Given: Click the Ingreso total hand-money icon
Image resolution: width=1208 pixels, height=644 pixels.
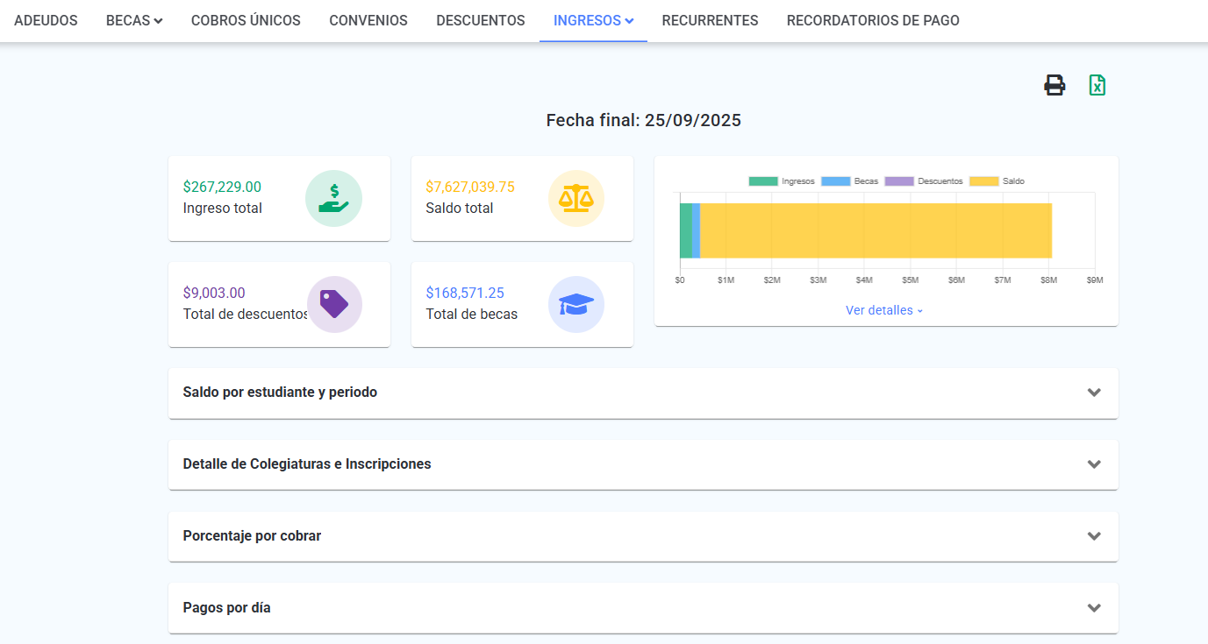Looking at the screenshot, I should point(333,198).
